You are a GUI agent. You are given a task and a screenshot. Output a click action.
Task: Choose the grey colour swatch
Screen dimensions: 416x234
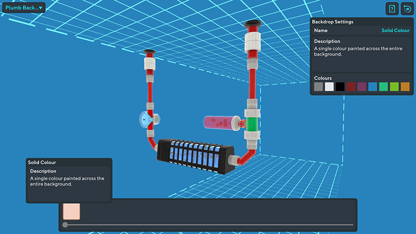[x=319, y=87]
